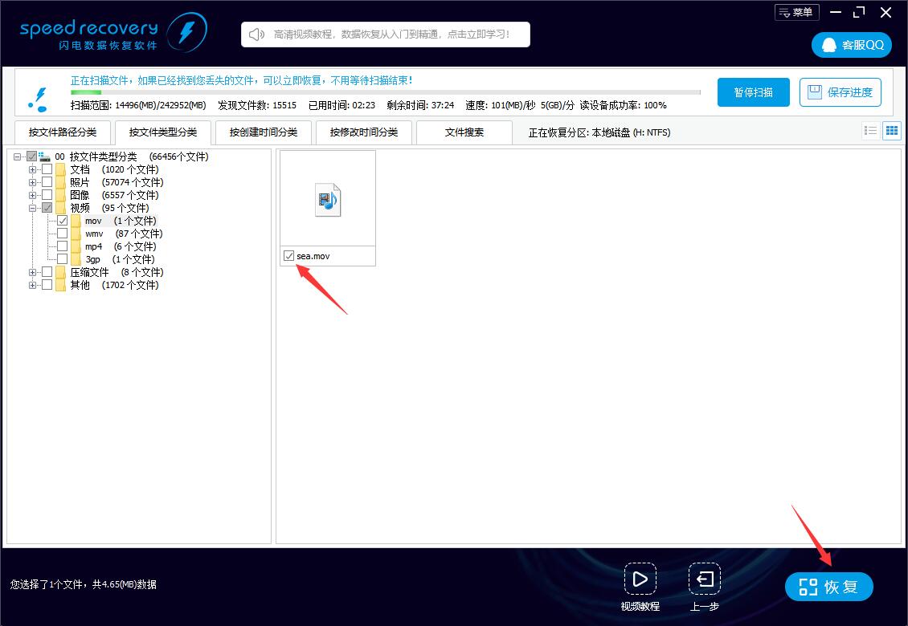908x626 pixels.
Task: Open the 文件搜索 file search tab
Action: (464, 132)
